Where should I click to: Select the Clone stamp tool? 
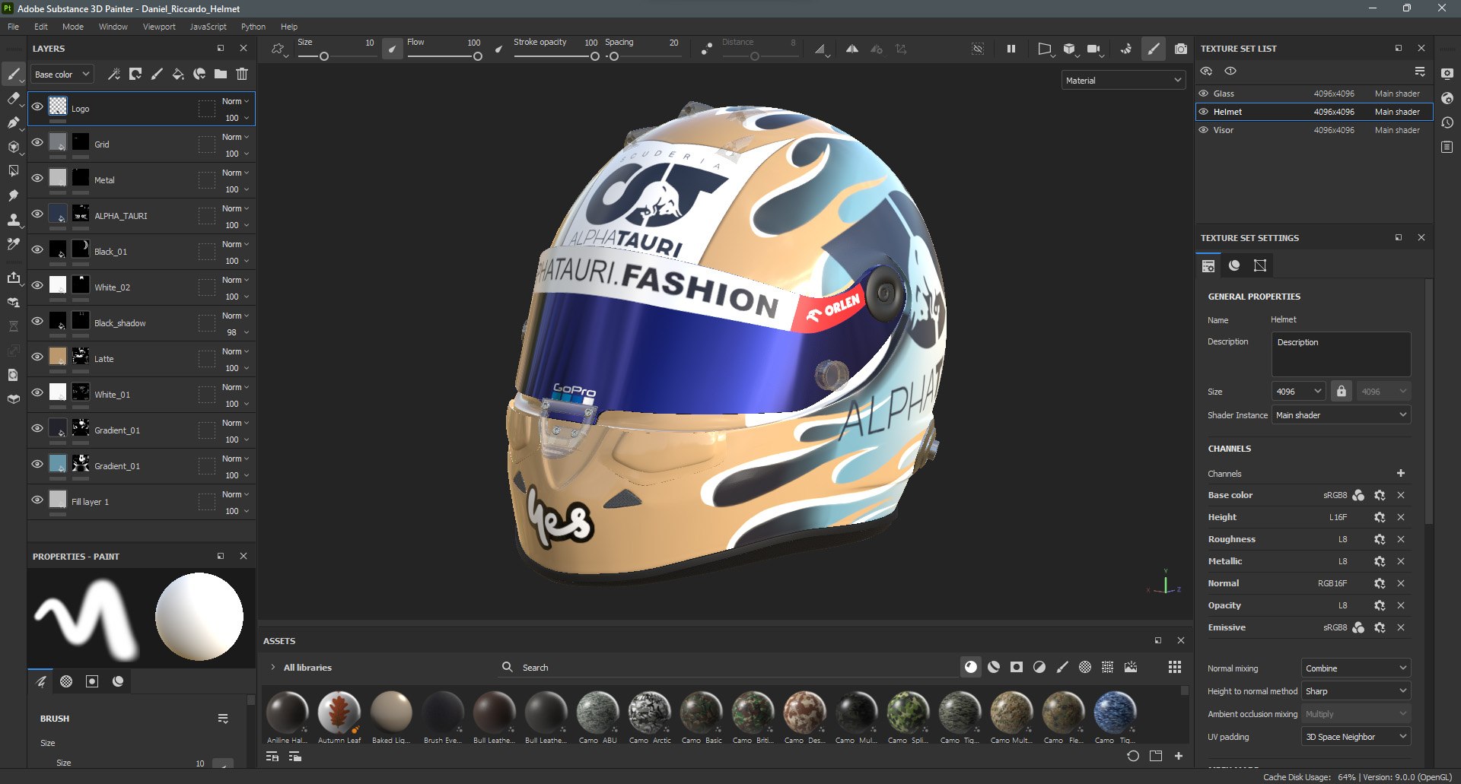click(x=13, y=220)
